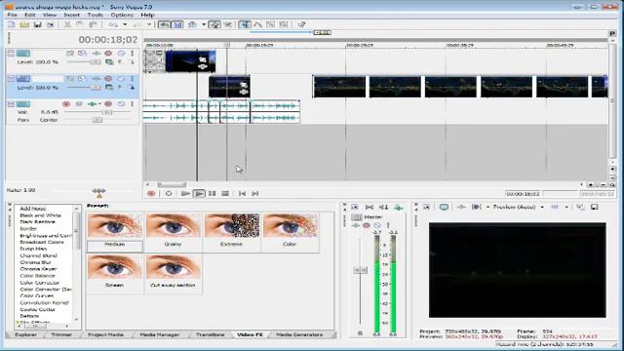624x351 pixels.
Task: Open the preview Overlays dropdown arrow
Action: [566, 207]
